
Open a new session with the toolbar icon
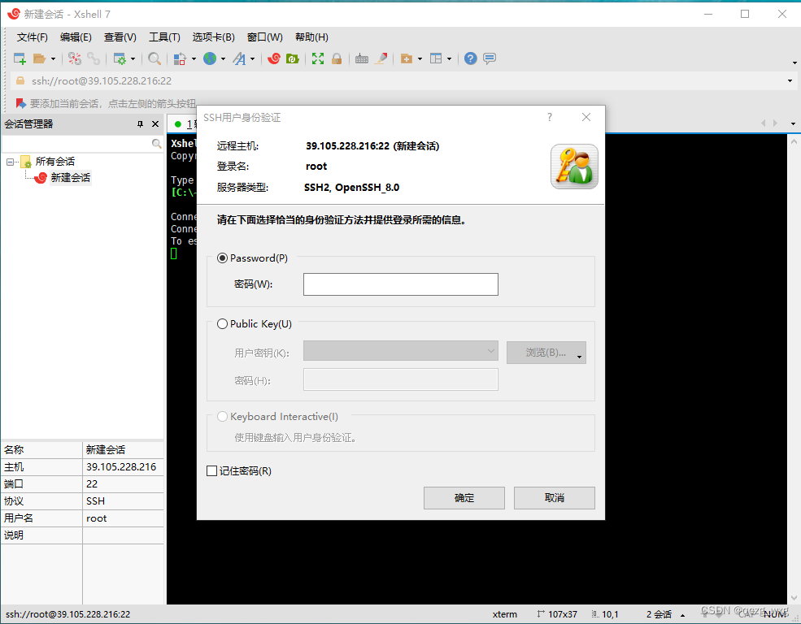coord(18,58)
